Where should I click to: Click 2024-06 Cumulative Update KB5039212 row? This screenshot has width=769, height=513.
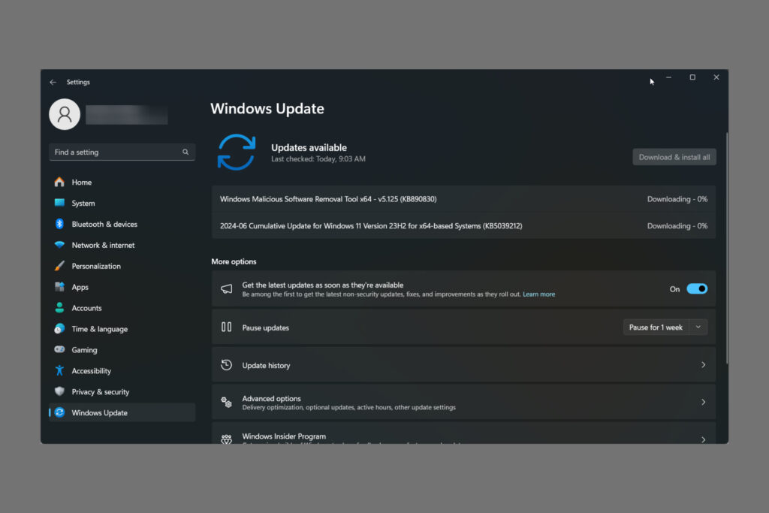[463, 225]
